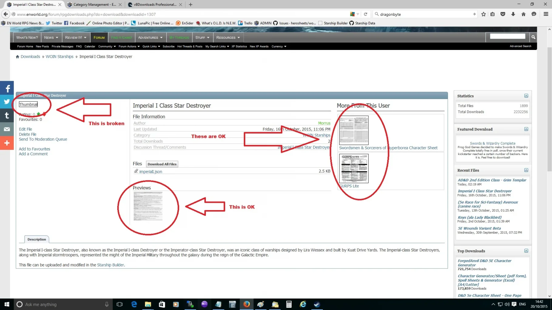This screenshot has width=552, height=310.
Task: Open more sharing options plus icon
Action: click(7, 143)
